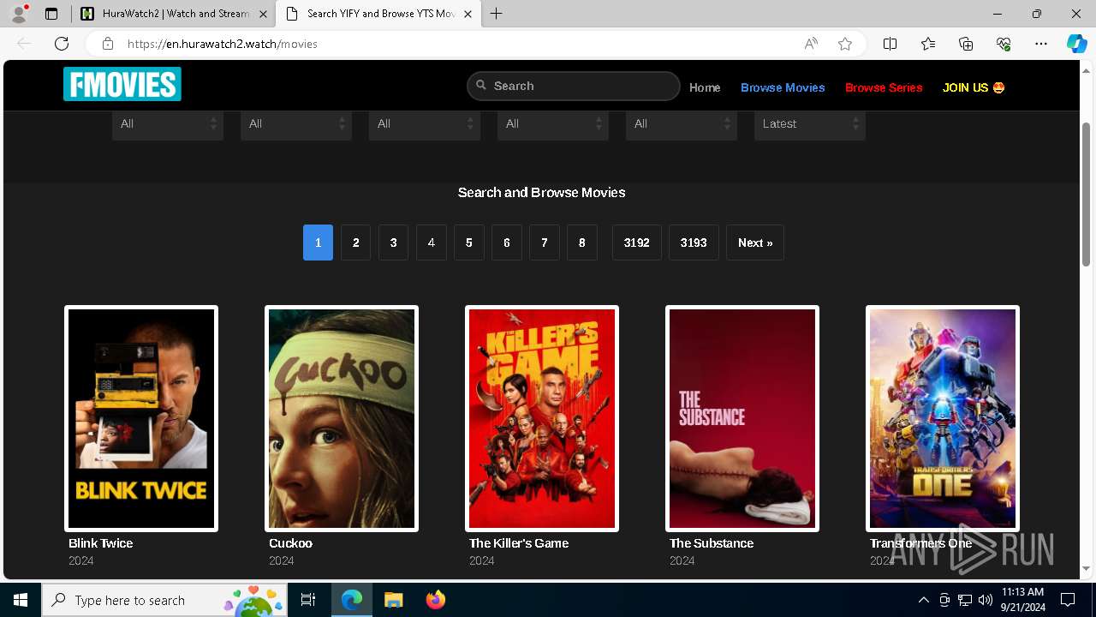Launch Firefox from the taskbar
The image size is (1096, 617).
436,600
